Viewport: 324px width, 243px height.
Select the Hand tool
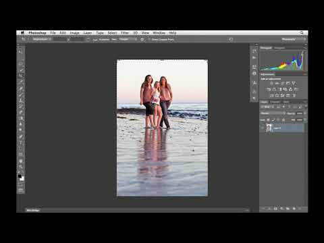click(20, 161)
